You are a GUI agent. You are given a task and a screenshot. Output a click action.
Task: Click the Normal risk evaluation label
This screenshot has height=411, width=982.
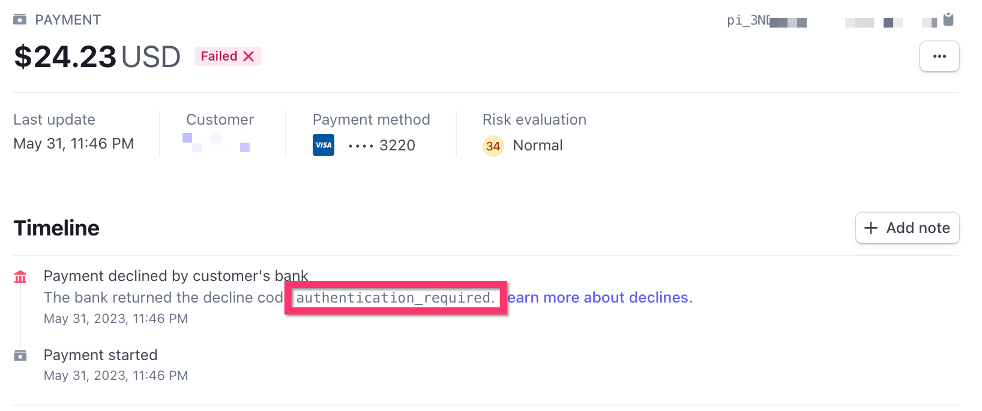(537, 146)
